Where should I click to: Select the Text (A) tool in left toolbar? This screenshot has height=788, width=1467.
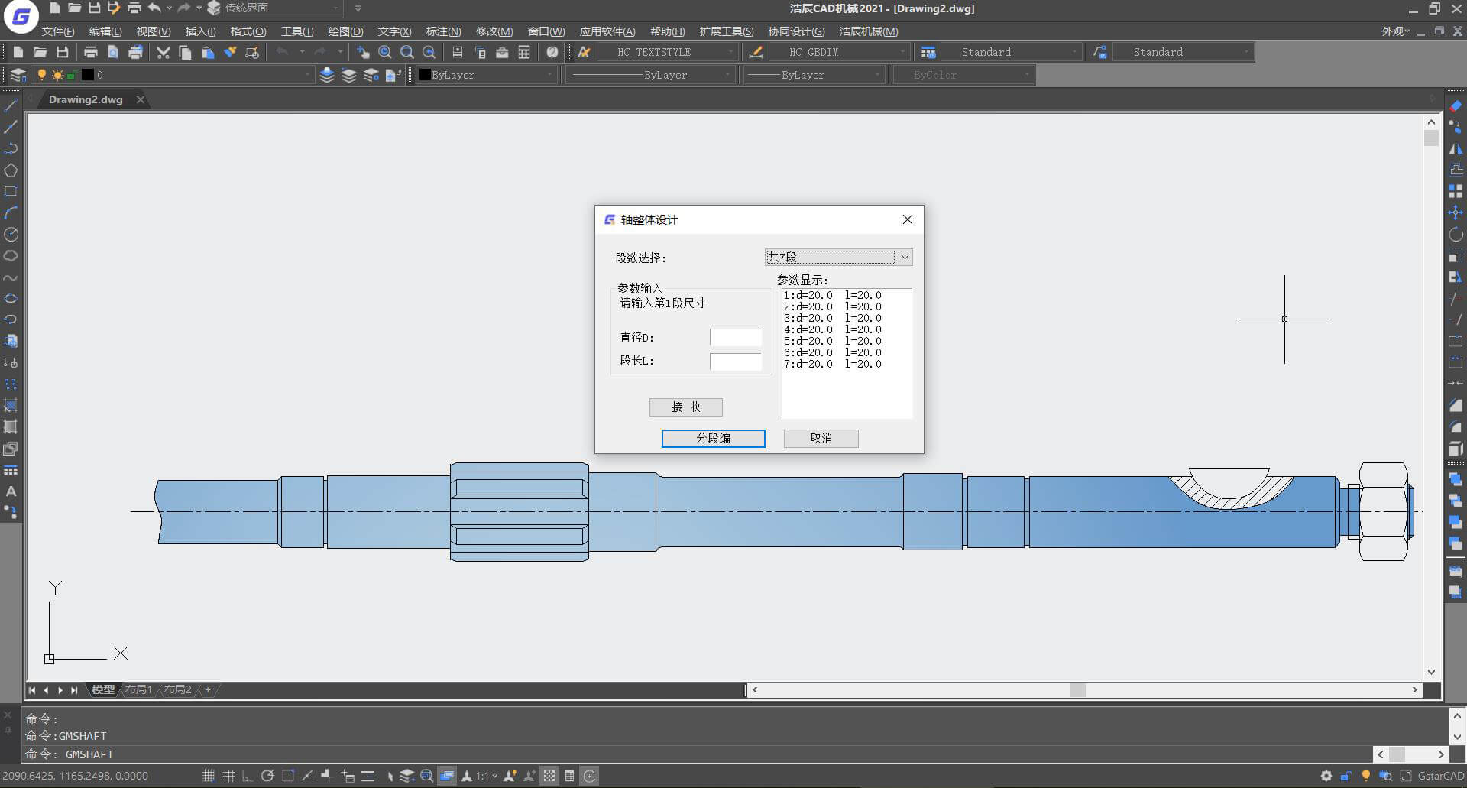[11, 491]
